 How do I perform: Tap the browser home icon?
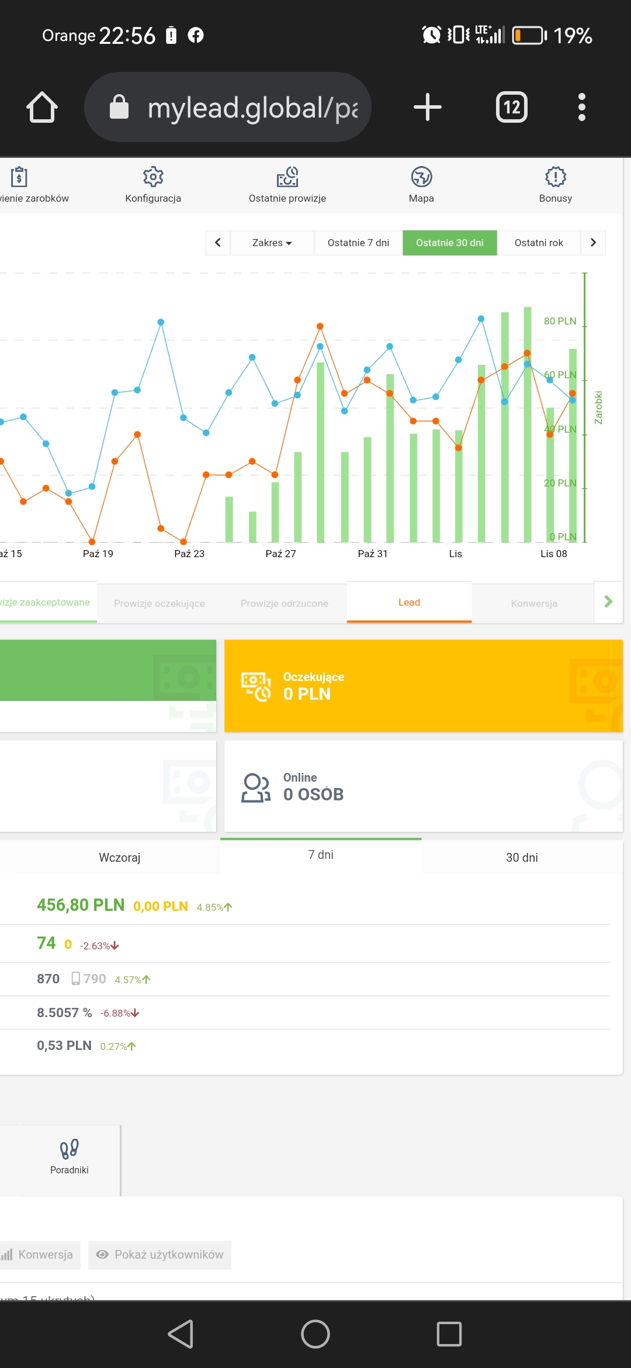pyautogui.click(x=42, y=108)
